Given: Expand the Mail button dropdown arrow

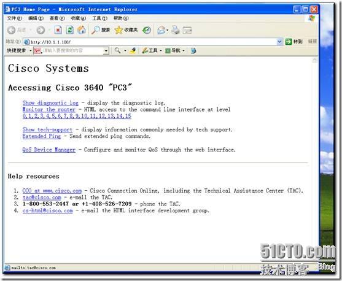Looking at the screenshot, I should (168, 30).
